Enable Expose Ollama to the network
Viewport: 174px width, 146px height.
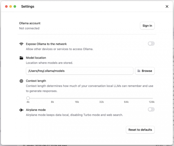pos(151,44)
